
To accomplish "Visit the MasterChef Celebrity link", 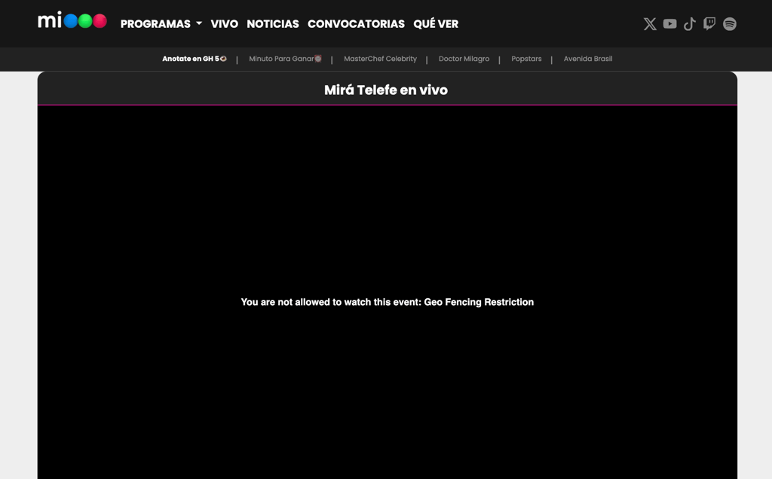I will [380, 59].
